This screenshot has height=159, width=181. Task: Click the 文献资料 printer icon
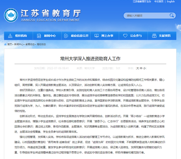click(x=154, y=36)
